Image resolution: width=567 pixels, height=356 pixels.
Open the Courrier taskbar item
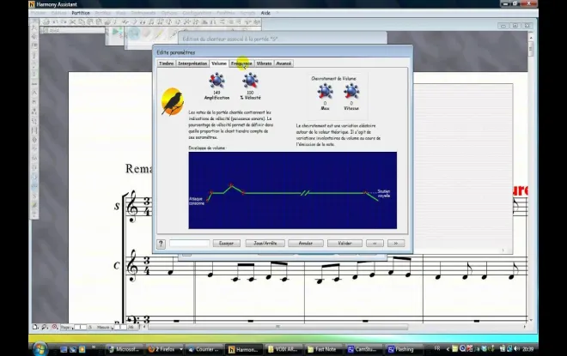tap(204, 349)
